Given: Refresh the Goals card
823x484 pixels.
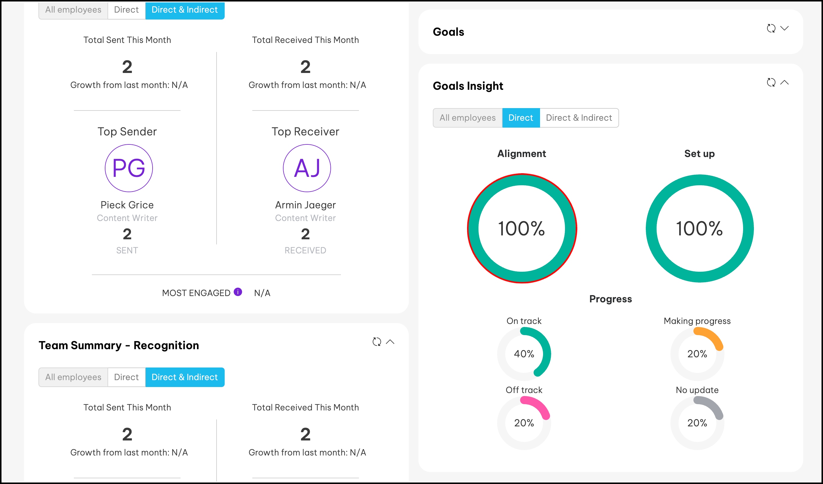Looking at the screenshot, I should (771, 29).
